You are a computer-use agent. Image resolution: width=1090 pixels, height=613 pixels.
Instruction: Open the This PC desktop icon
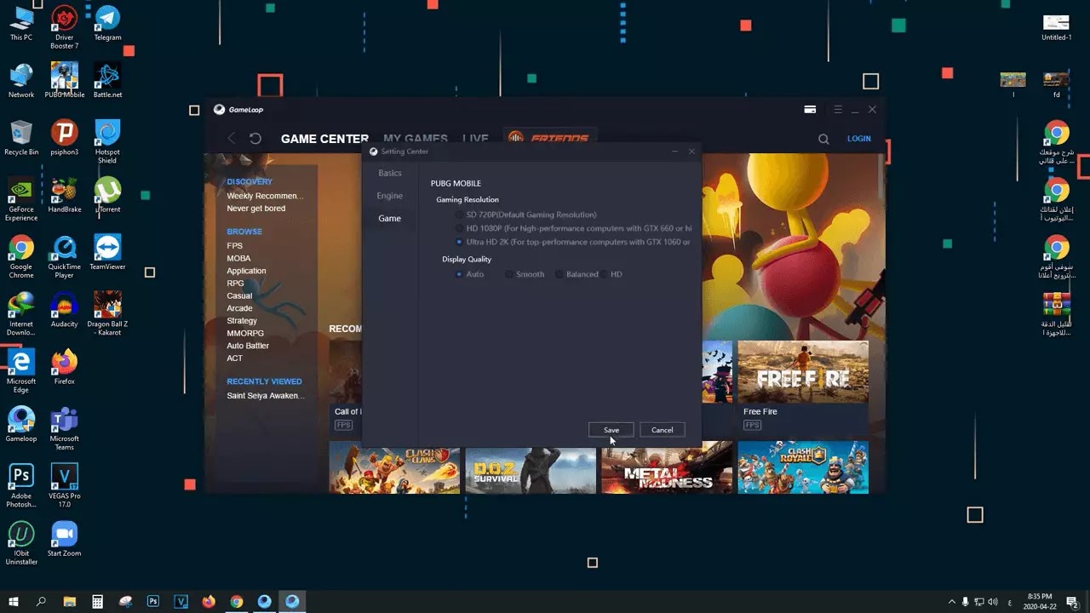(x=21, y=23)
